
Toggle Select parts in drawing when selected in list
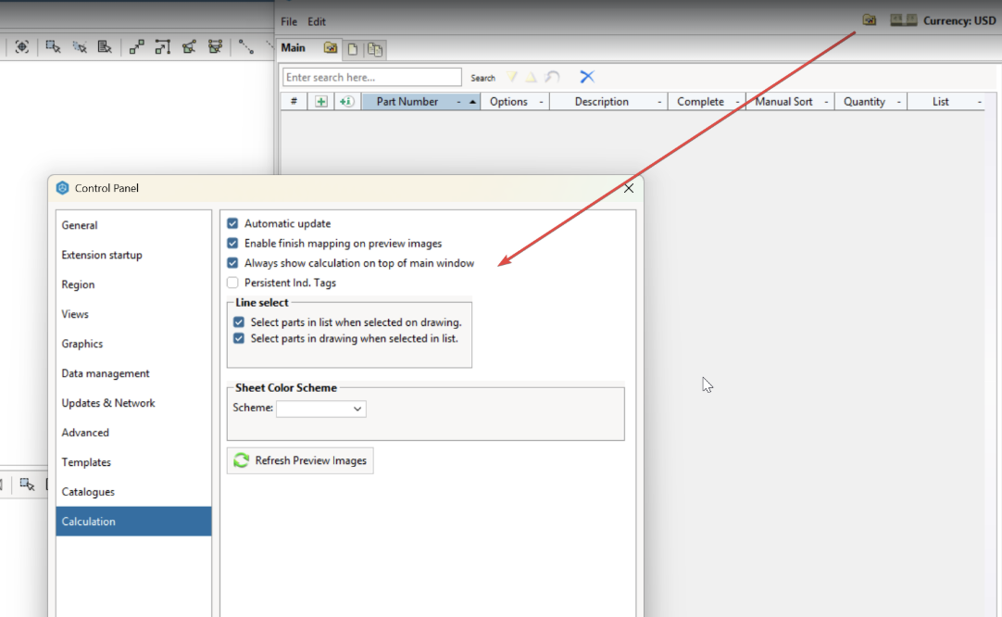239,338
